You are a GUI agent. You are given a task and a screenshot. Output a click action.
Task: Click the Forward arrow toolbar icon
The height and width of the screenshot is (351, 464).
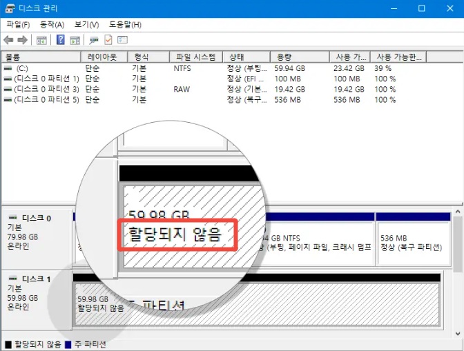[x=23, y=39]
